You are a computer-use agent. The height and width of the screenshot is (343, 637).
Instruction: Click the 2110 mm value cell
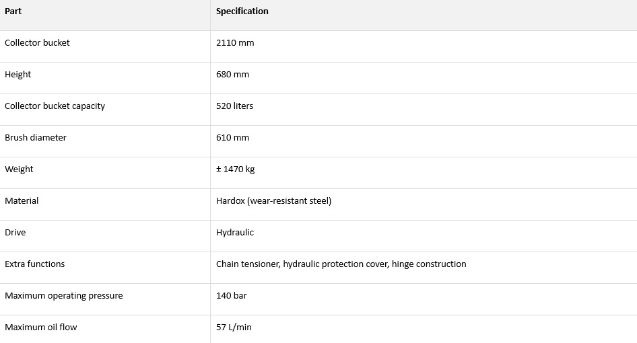point(235,42)
